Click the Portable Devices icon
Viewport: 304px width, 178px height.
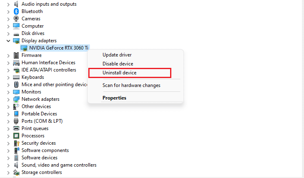coord(16,114)
